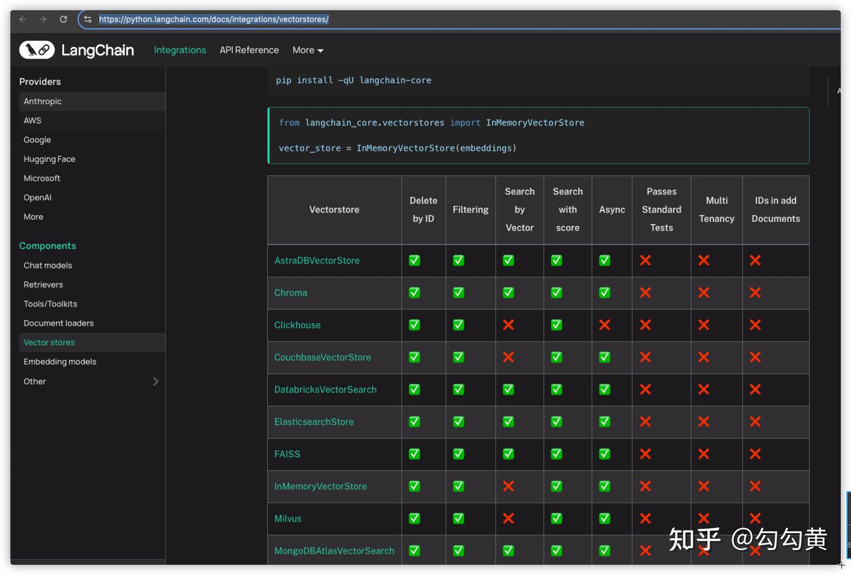851x575 pixels.
Task: Click the Clickhouse vectorstore link
Action: click(297, 325)
